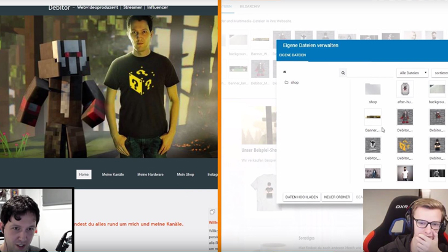Select the thumbnail of bearded man in white shirt
The width and height of the screenshot is (448, 252).
click(x=405, y=173)
